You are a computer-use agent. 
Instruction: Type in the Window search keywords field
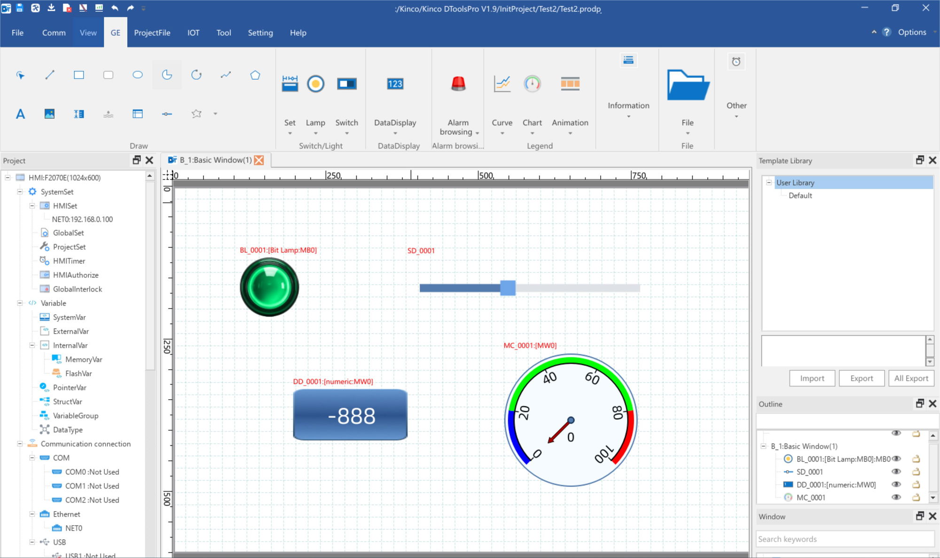[845, 539]
